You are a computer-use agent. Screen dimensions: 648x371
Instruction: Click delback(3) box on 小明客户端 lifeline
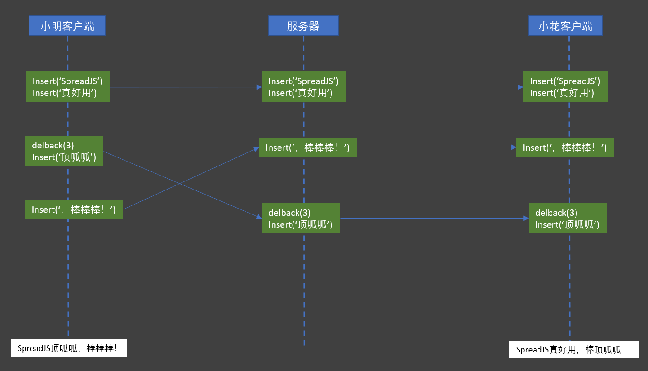[64, 151]
